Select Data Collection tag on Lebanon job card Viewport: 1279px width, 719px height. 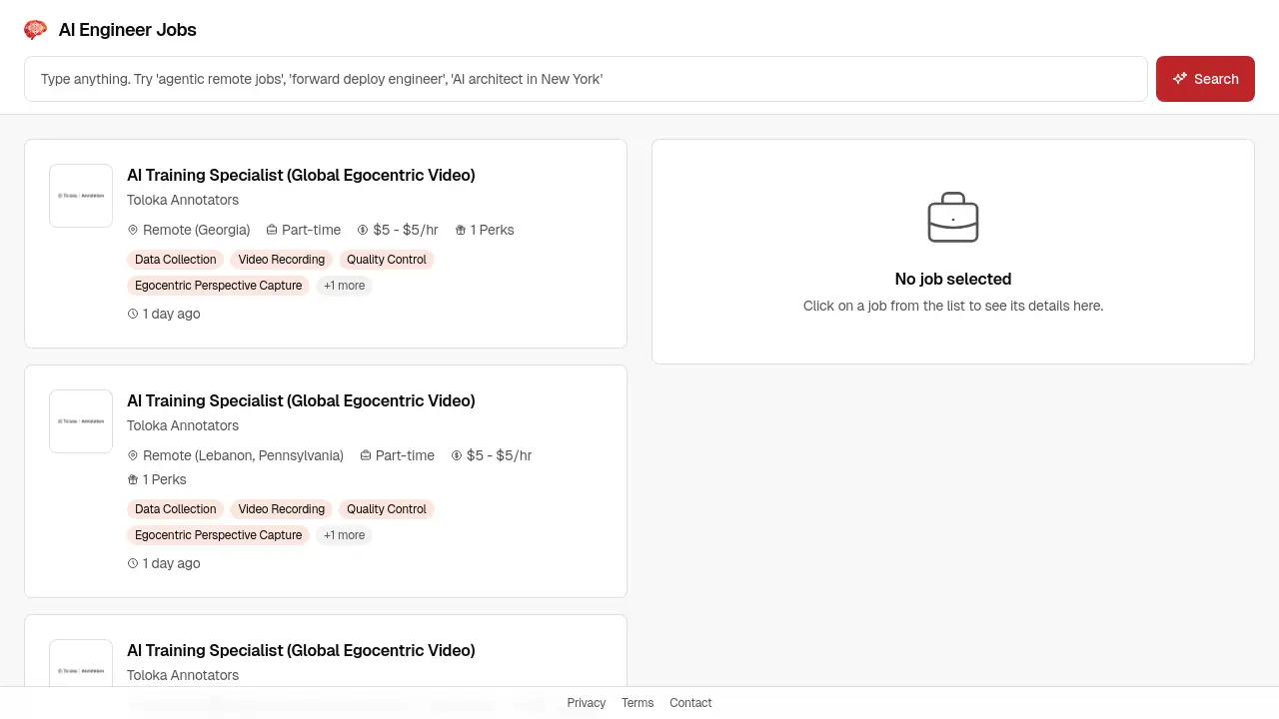[x=176, y=509]
